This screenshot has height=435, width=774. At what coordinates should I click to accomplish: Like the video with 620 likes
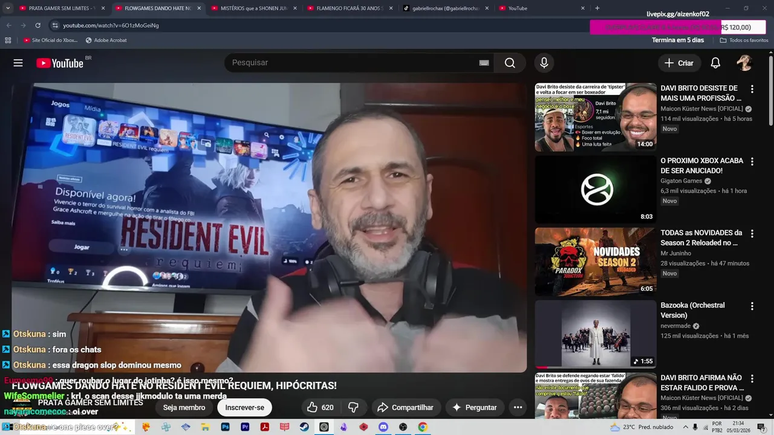pyautogui.click(x=320, y=407)
